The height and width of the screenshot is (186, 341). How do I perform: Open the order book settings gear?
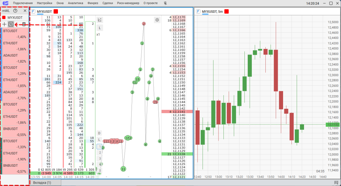tap(157, 20)
